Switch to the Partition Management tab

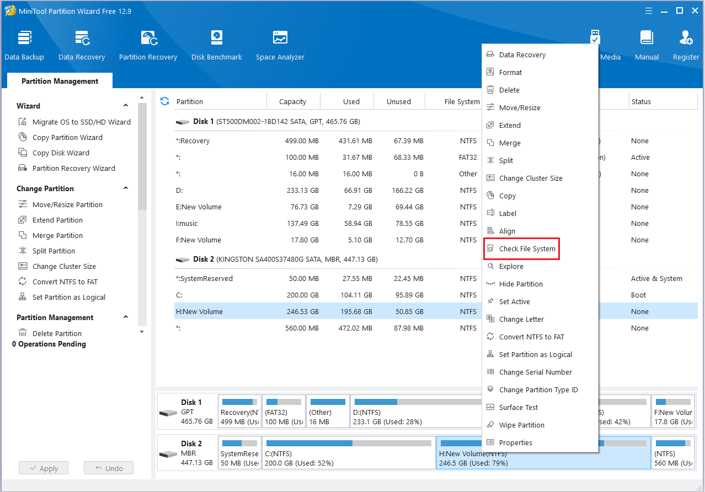(60, 81)
